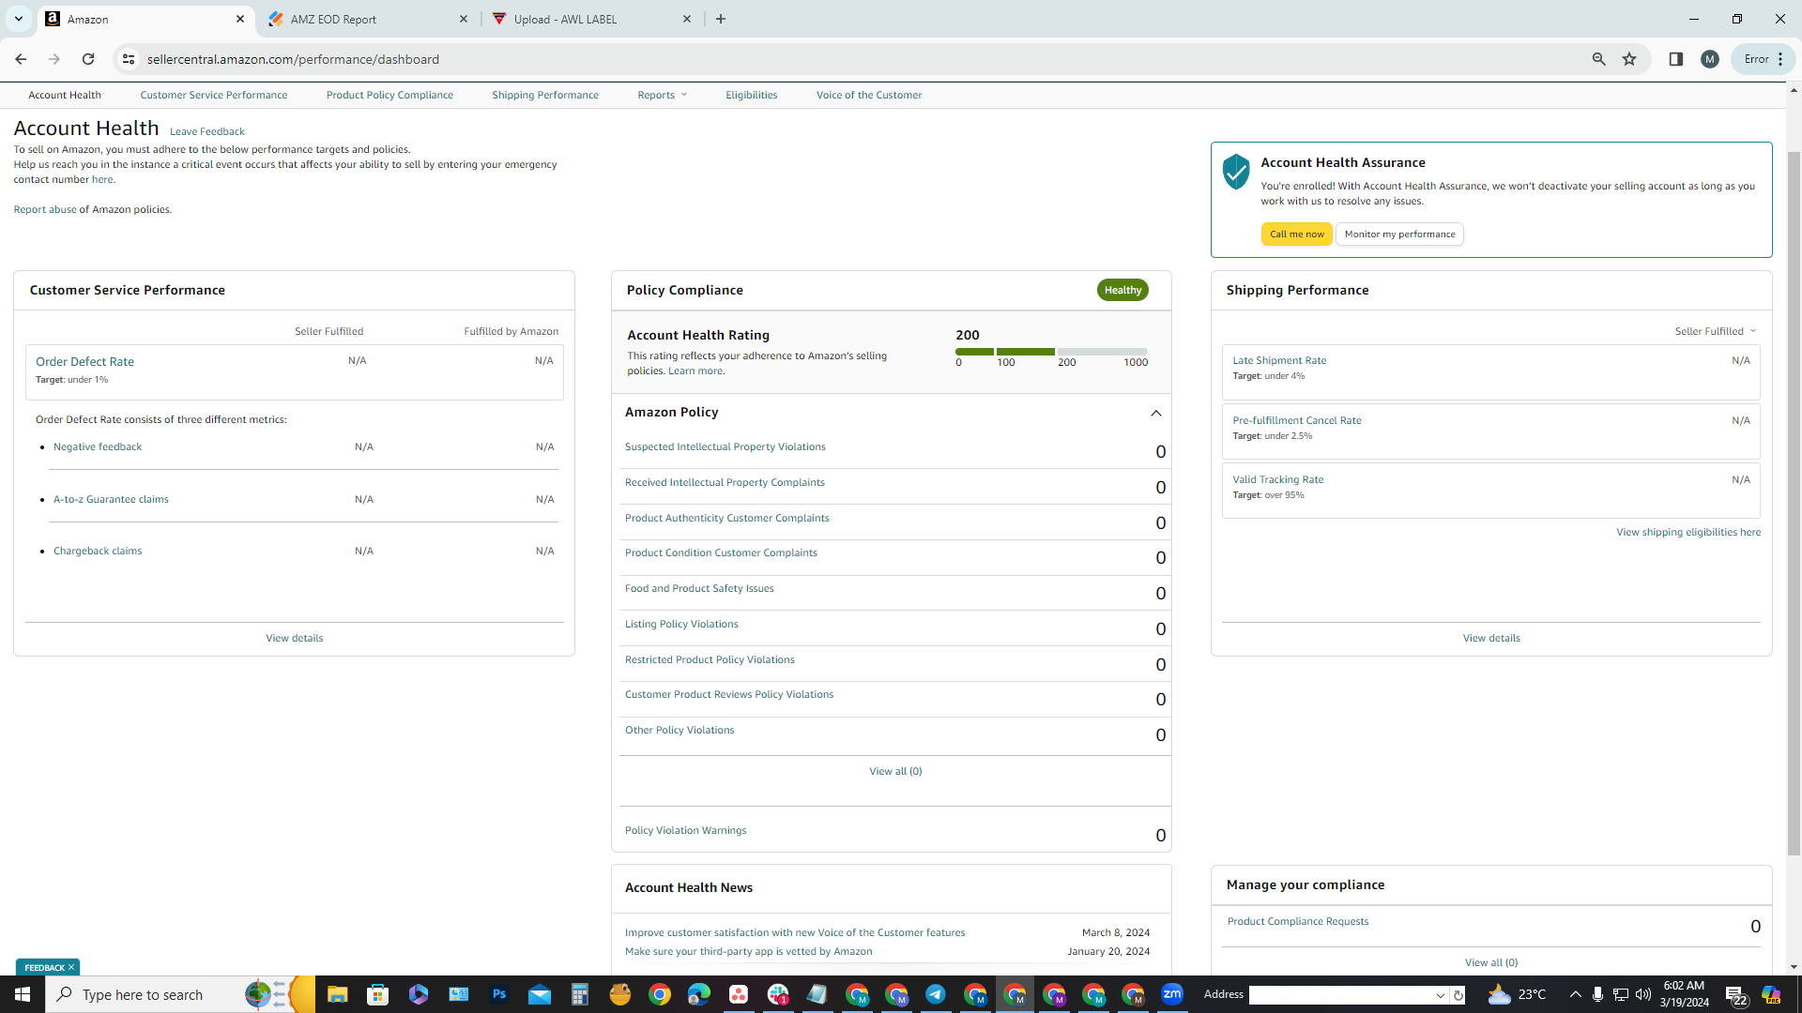Go back using the browser back arrow

pyautogui.click(x=21, y=59)
